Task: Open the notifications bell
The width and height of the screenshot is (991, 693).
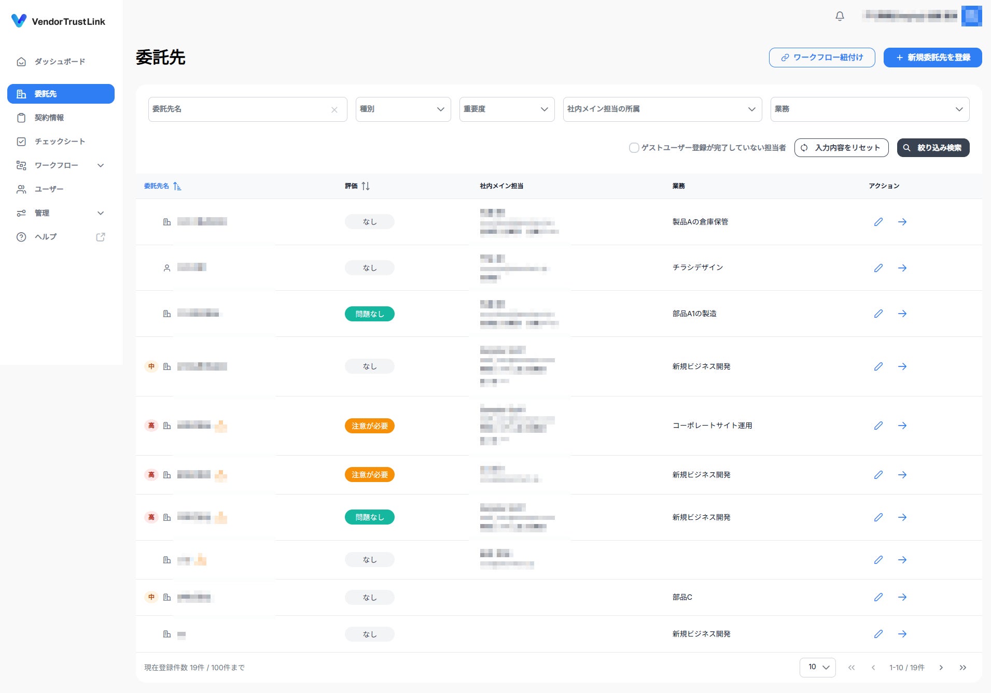Action: [840, 16]
